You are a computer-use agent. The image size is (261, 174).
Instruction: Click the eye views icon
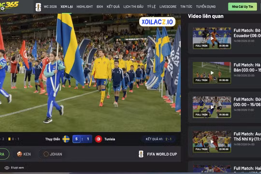click(x=7, y=168)
